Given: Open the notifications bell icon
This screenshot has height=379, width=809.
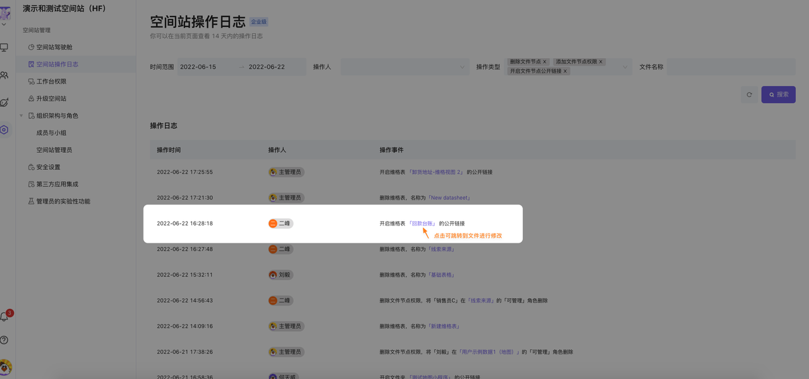Looking at the screenshot, I should tap(4, 316).
